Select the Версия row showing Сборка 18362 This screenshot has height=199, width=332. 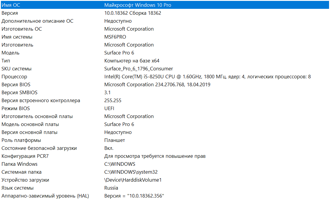[x=165, y=13]
